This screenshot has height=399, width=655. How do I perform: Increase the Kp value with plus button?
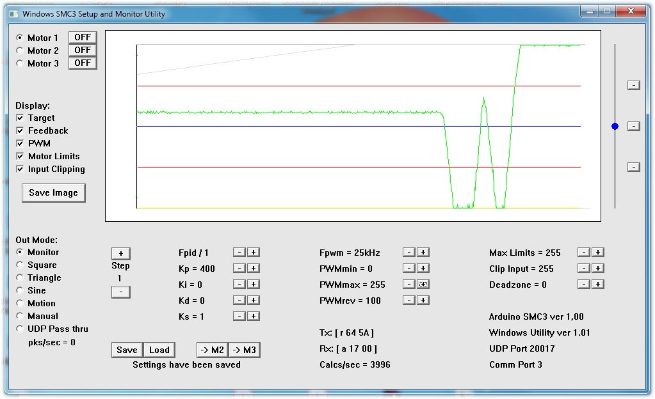click(x=254, y=269)
